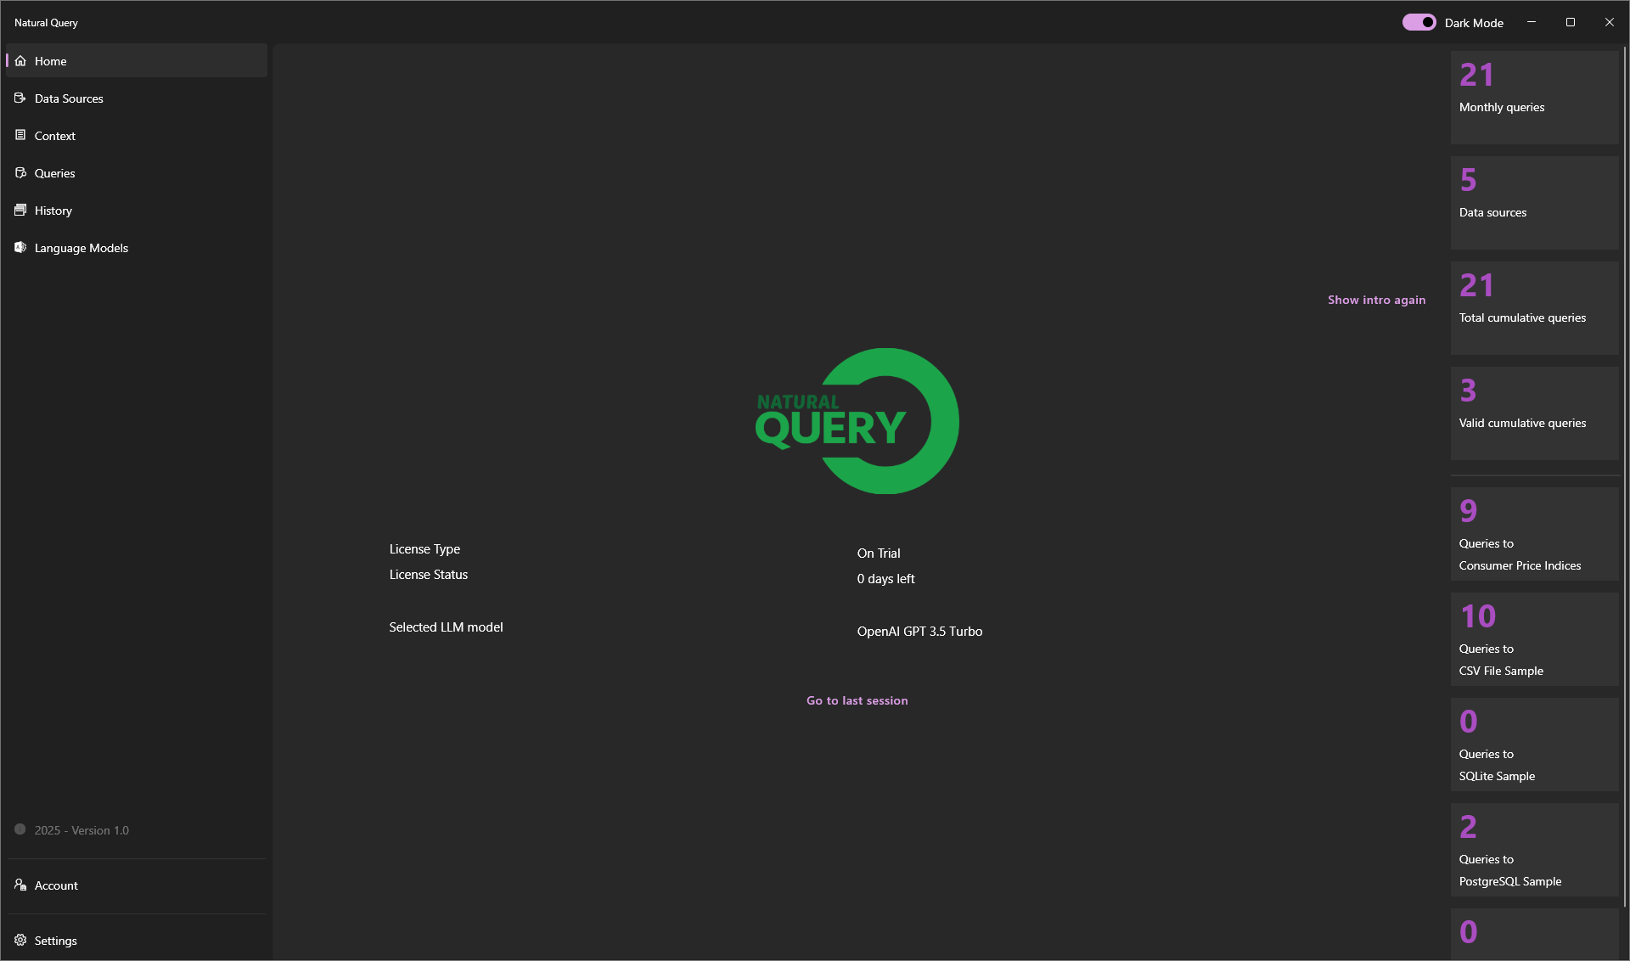Click the Consumer Price Indices queries card

pyautogui.click(x=1533, y=534)
